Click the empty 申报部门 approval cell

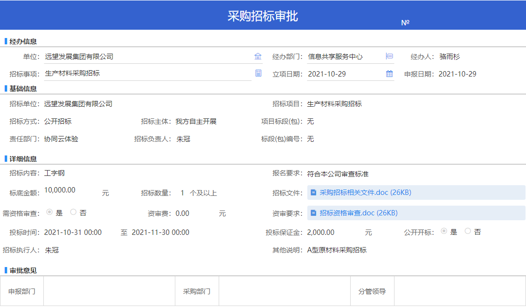pyautogui.click(x=110, y=291)
